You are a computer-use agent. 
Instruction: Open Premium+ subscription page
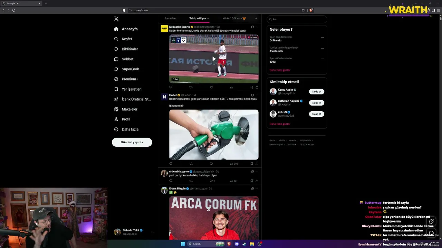(x=126, y=79)
